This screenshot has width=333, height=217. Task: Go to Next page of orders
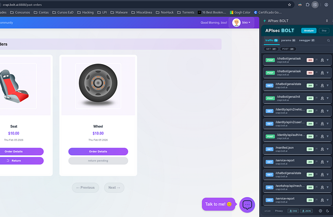coord(114,188)
